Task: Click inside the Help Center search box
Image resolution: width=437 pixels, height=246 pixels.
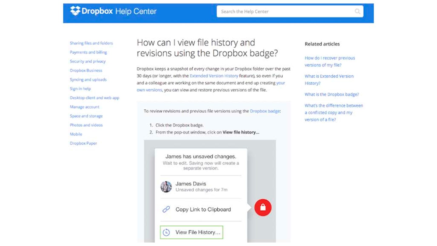Action: (282, 11)
